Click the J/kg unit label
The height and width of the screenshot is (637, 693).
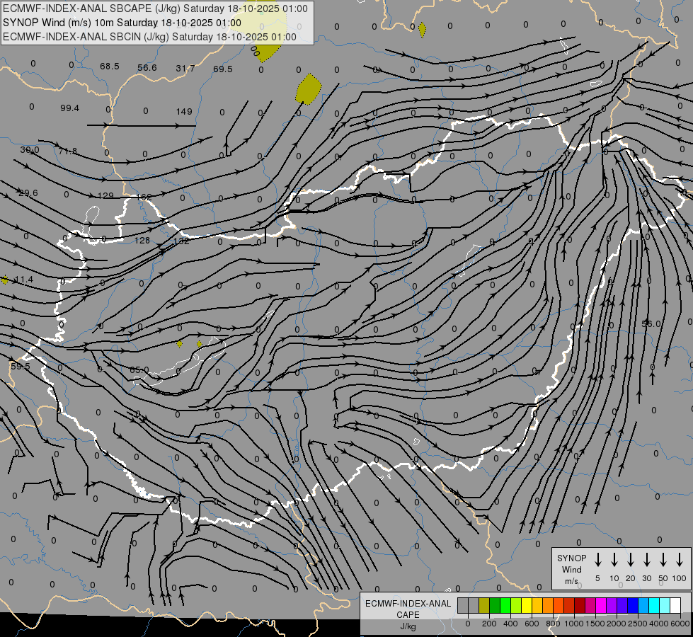click(408, 626)
